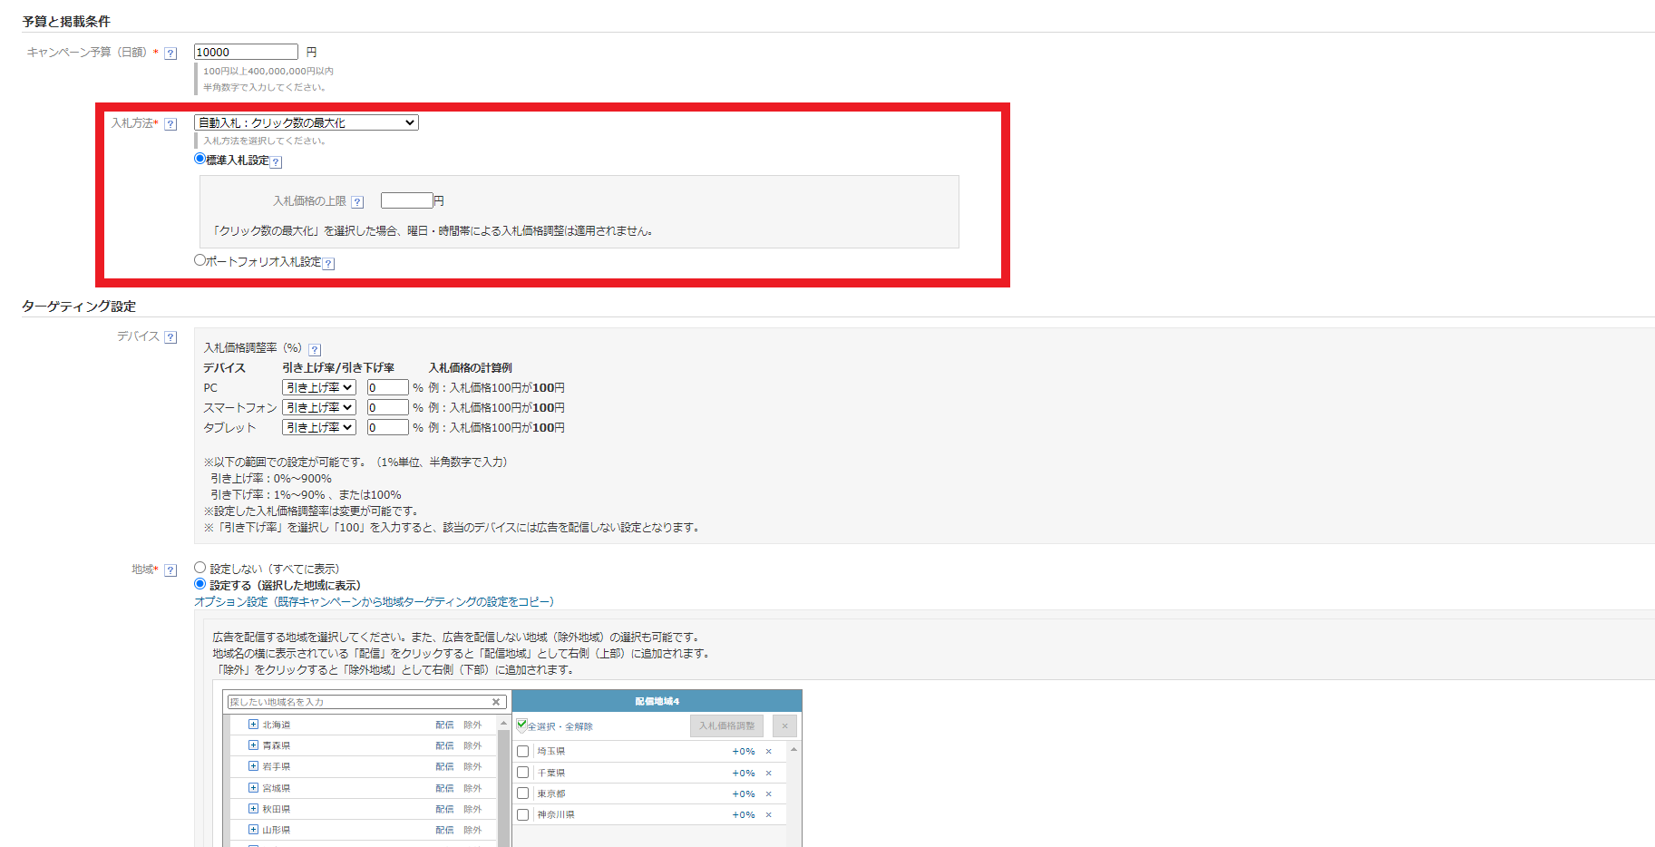Image resolution: width=1655 pixels, height=847 pixels.
Task: Expand 北海道 in the region tree
Action: point(253,725)
